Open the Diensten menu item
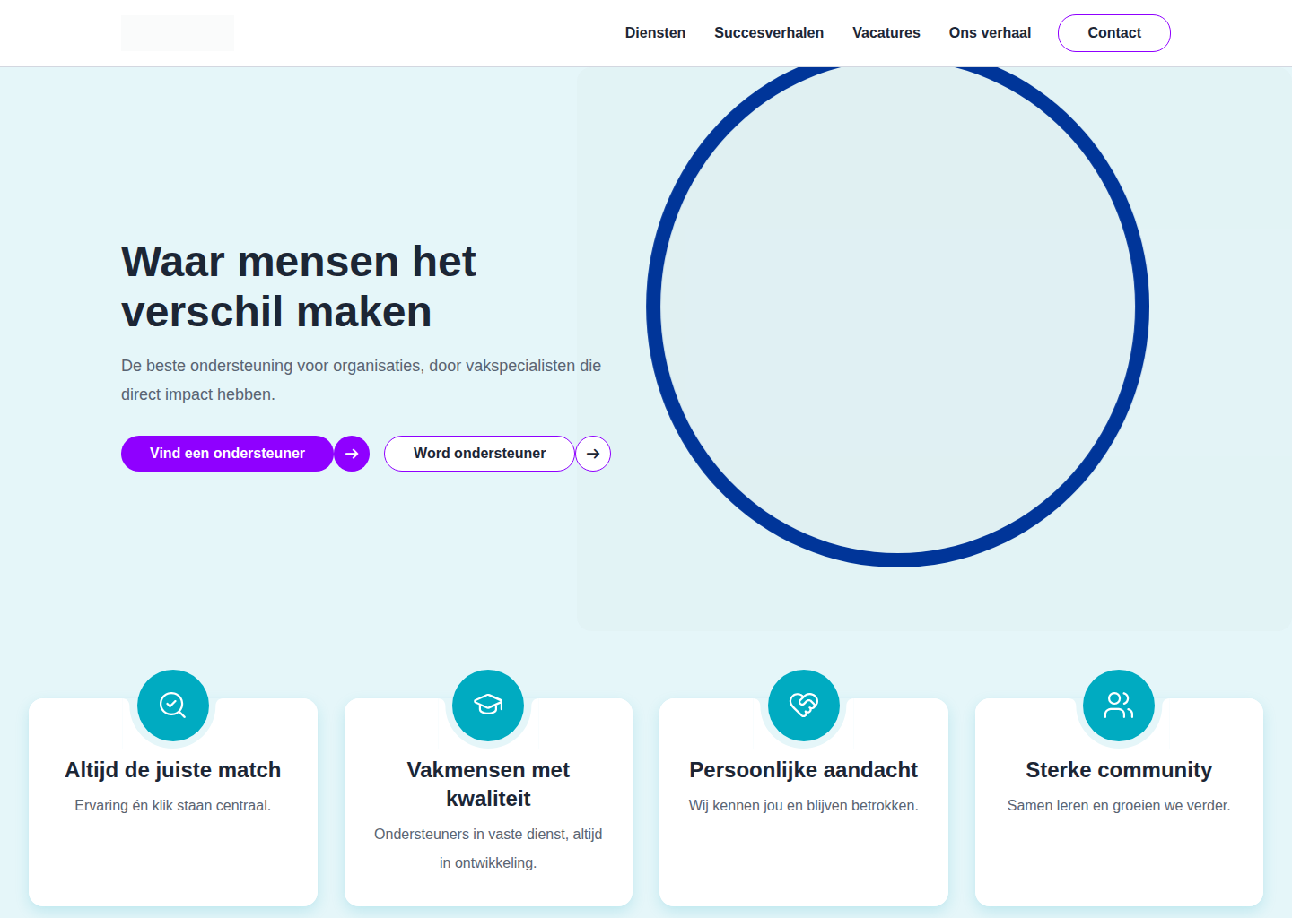 [x=655, y=33]
